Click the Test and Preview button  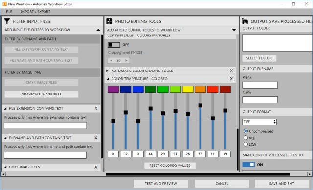tap(161, 184)
